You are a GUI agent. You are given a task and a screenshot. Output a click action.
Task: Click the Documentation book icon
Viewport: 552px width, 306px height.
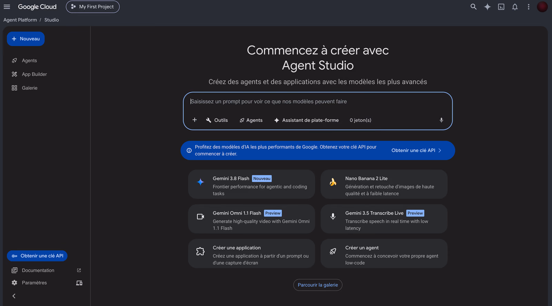(x=14, y=271)
